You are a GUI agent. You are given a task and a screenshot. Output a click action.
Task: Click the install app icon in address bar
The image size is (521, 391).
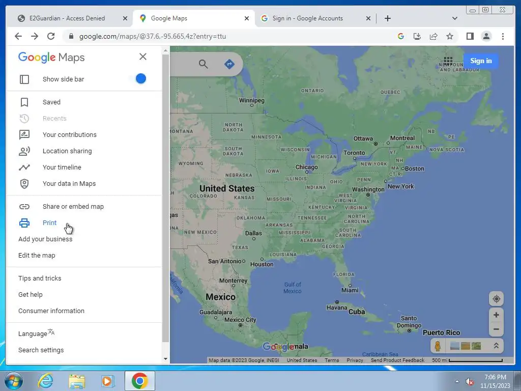click(417, 36)
